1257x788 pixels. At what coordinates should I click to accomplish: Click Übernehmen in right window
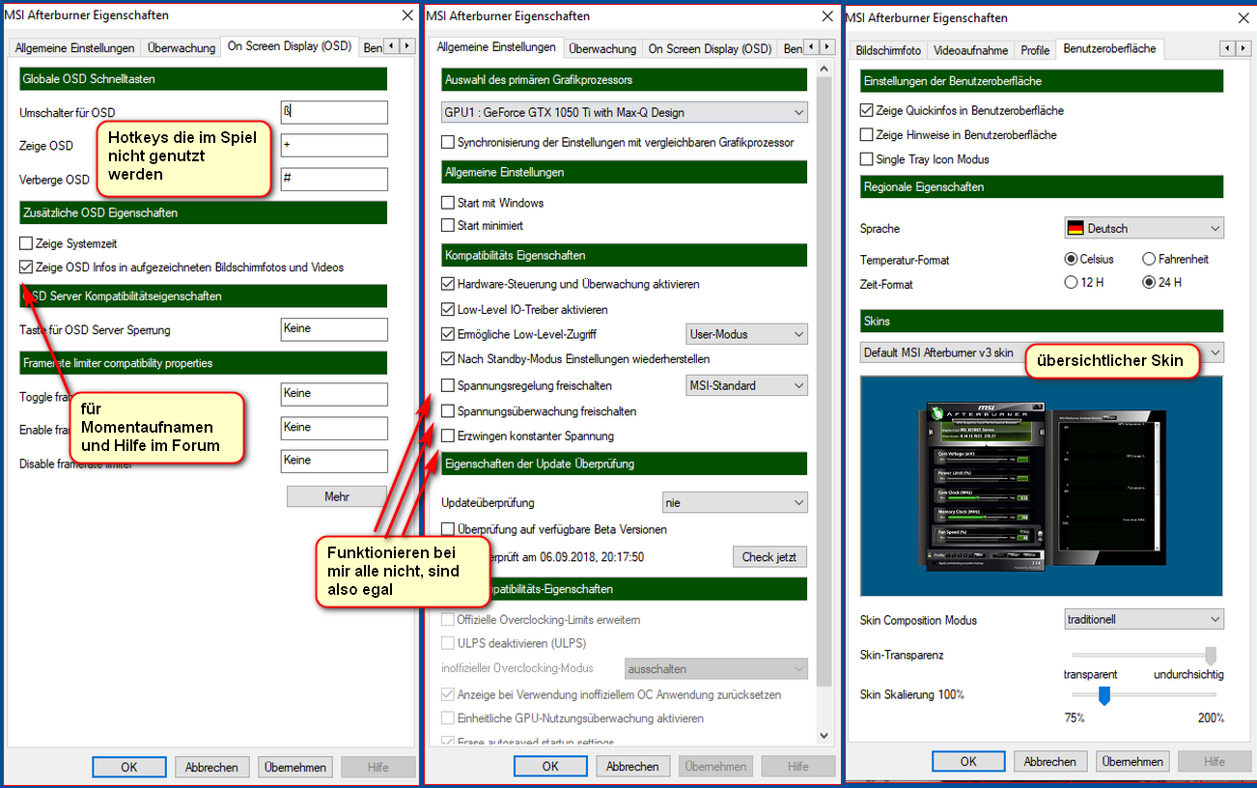tap(1132, 762)
